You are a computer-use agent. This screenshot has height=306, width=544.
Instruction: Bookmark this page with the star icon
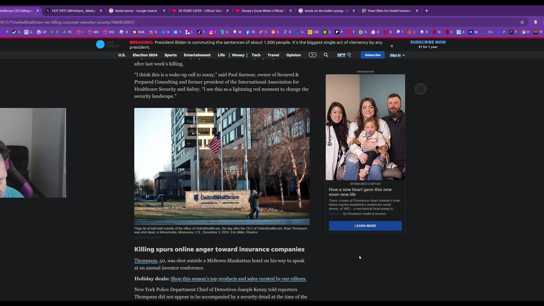522,22
